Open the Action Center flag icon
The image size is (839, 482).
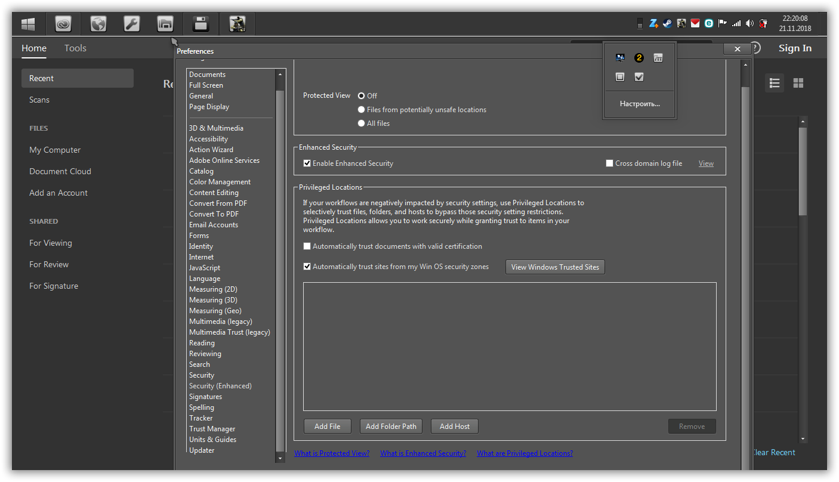click(x=723, y=24)
